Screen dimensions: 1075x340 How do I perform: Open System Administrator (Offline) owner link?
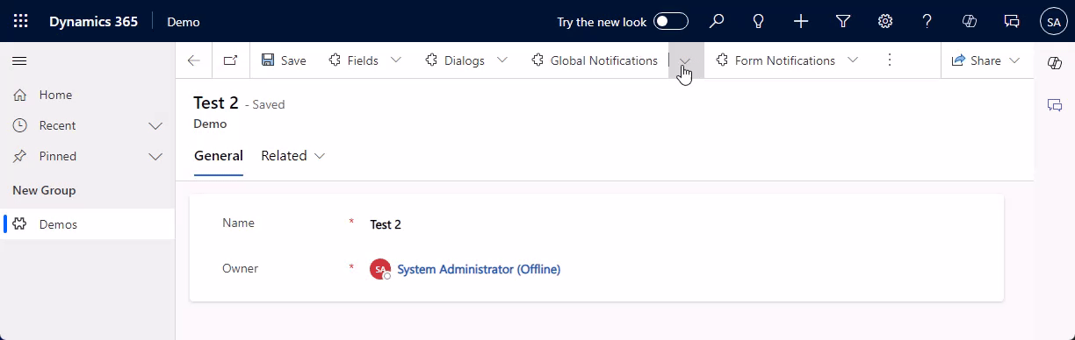pyautogui.click(x=479, y=269)
